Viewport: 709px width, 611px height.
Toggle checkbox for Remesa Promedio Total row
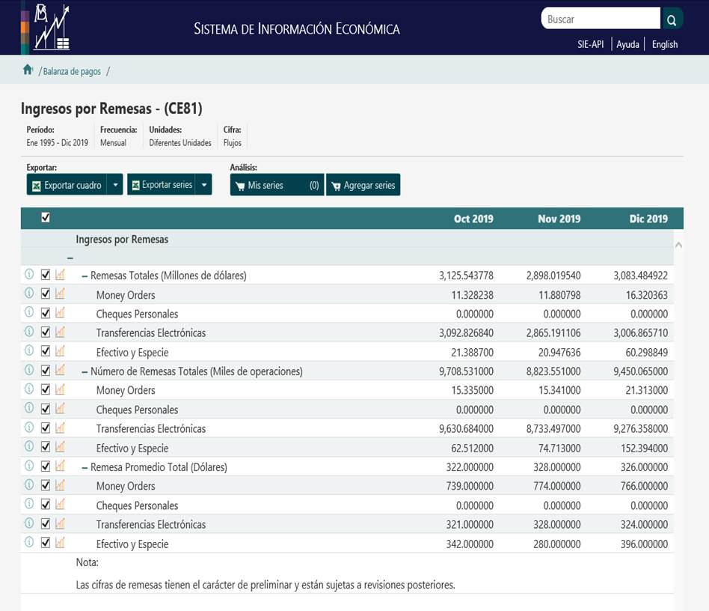46,466
